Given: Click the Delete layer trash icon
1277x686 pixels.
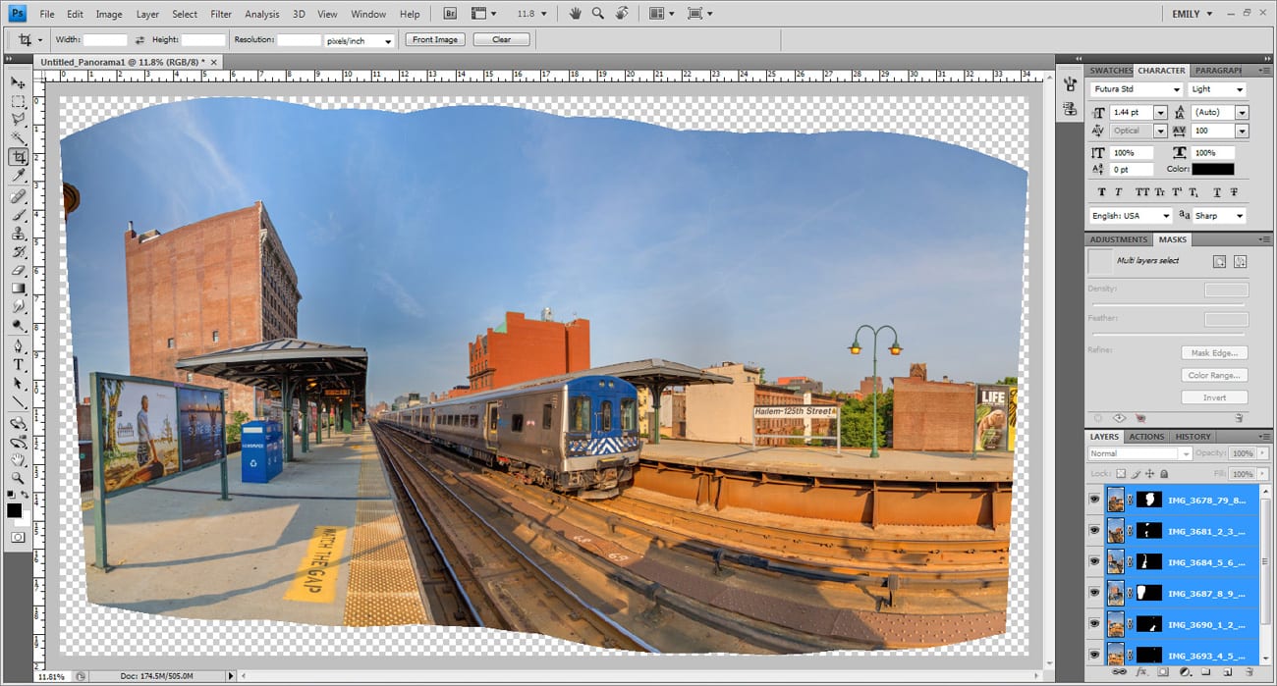Looking at the screenshot, I should 1247,673.
